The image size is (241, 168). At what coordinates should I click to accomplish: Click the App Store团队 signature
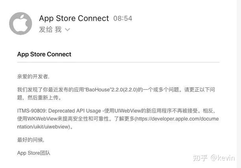coord(34,153)
